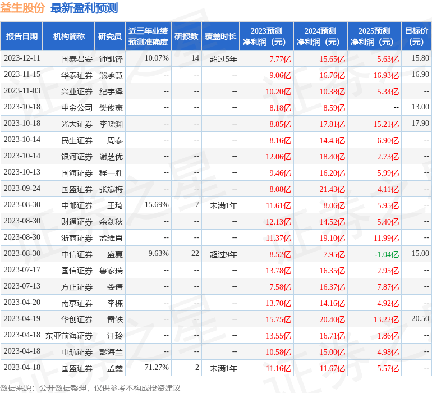The height and width of the screenshot is (393, 432).
Task: Click the 最新盈利预测 heading
Action: click(x=84, y=8)
